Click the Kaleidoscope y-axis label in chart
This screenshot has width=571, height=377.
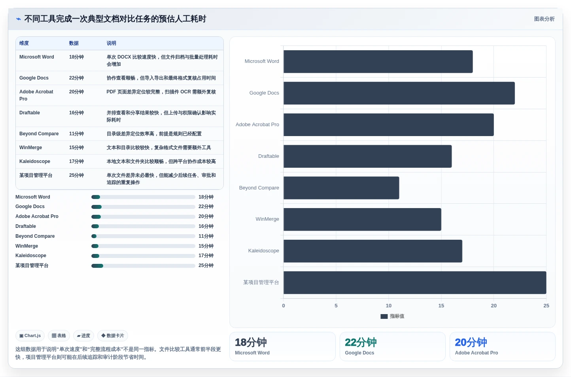click(264, 251)
